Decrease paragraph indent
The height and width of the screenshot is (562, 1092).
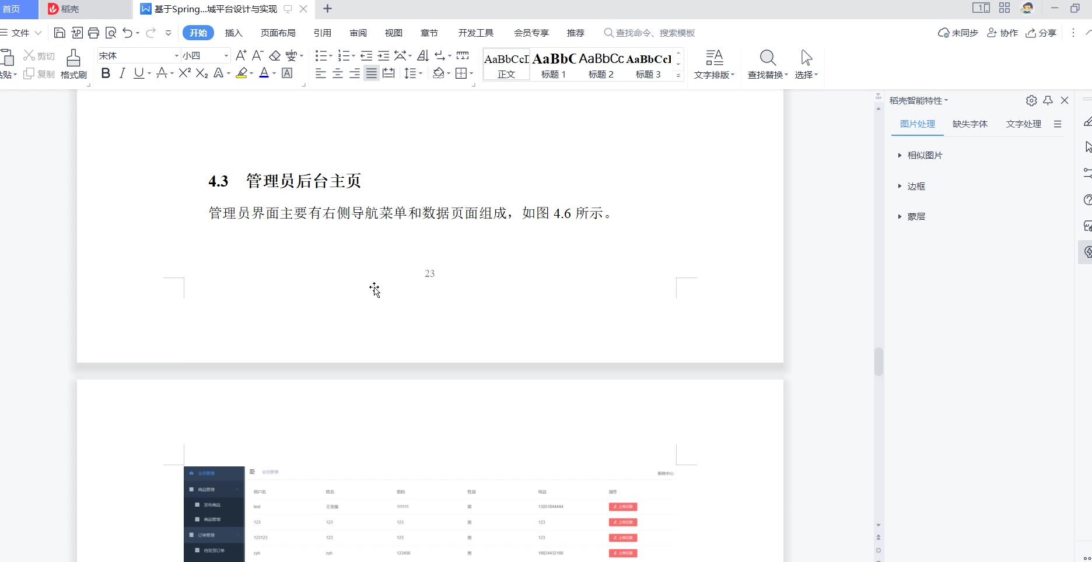point(366,55)
